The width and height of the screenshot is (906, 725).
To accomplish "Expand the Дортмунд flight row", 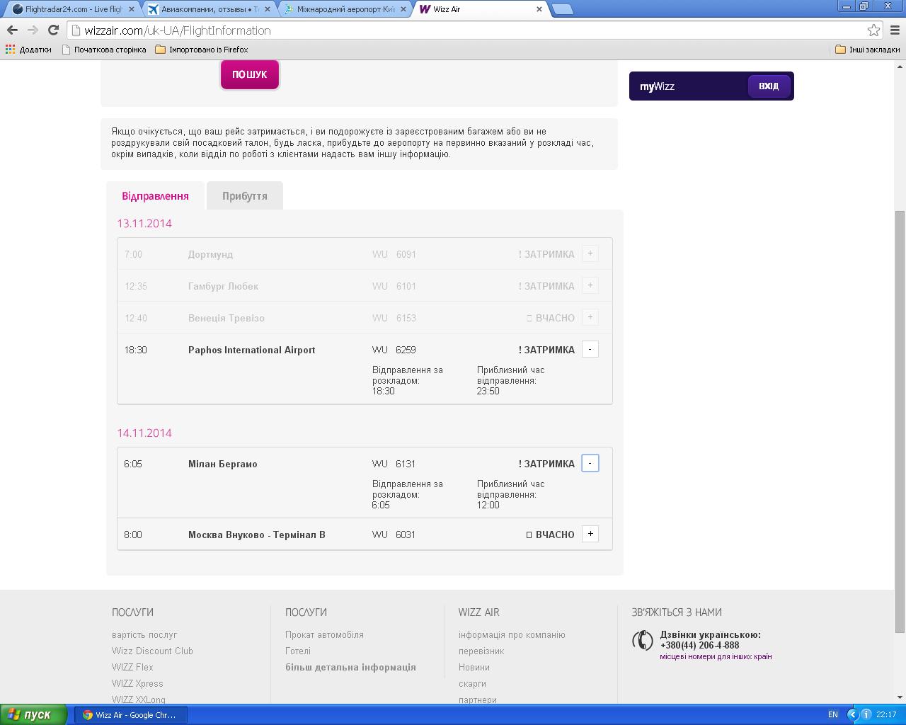I will (x=590, y=253).
